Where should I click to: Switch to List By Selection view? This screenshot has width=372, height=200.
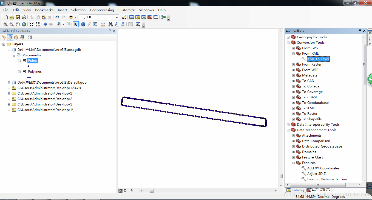coord(22,37)
